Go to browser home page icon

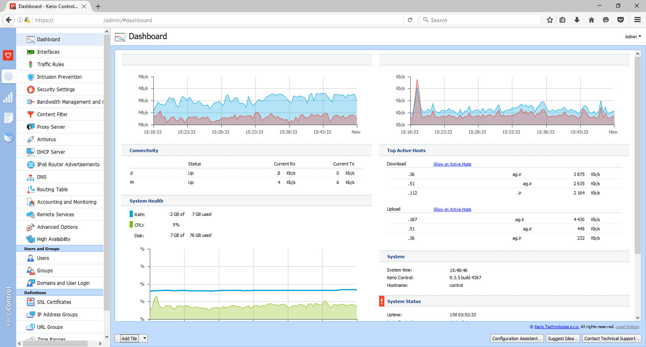coord(591,20)
